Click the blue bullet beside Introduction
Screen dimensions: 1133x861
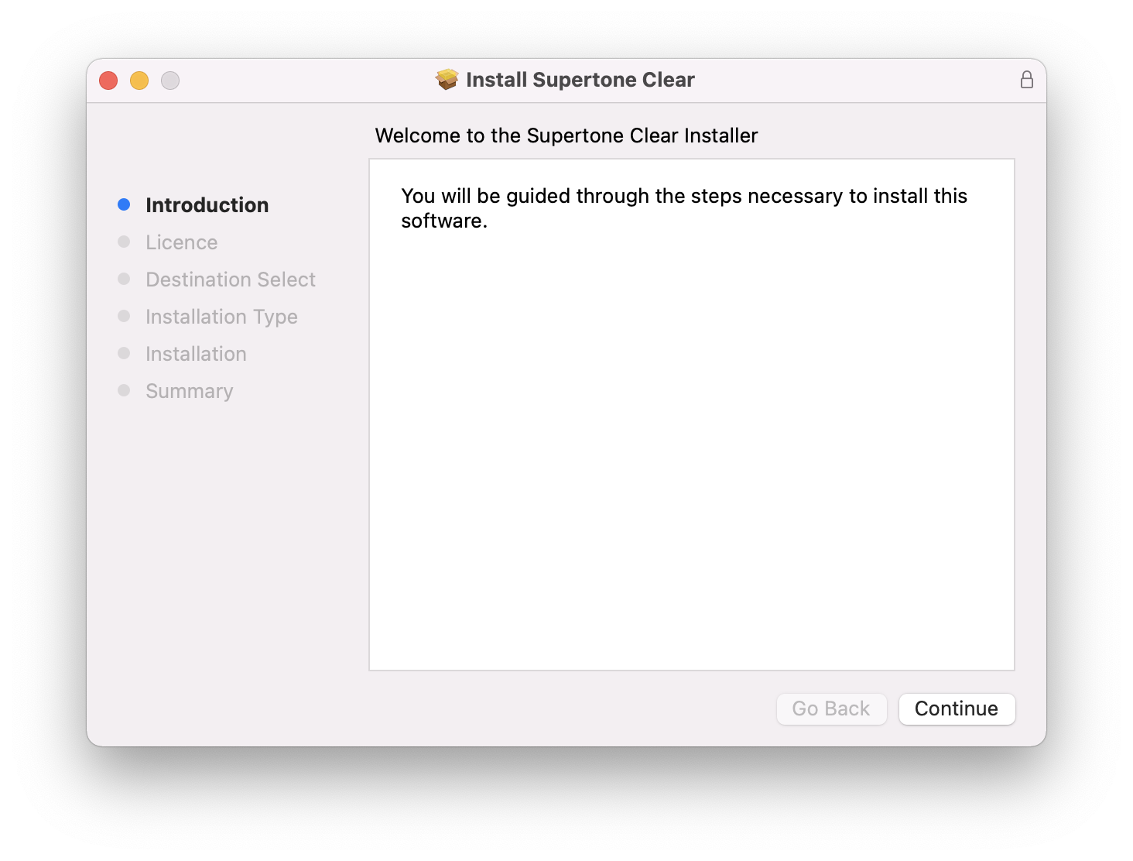(x=124, y=204)
